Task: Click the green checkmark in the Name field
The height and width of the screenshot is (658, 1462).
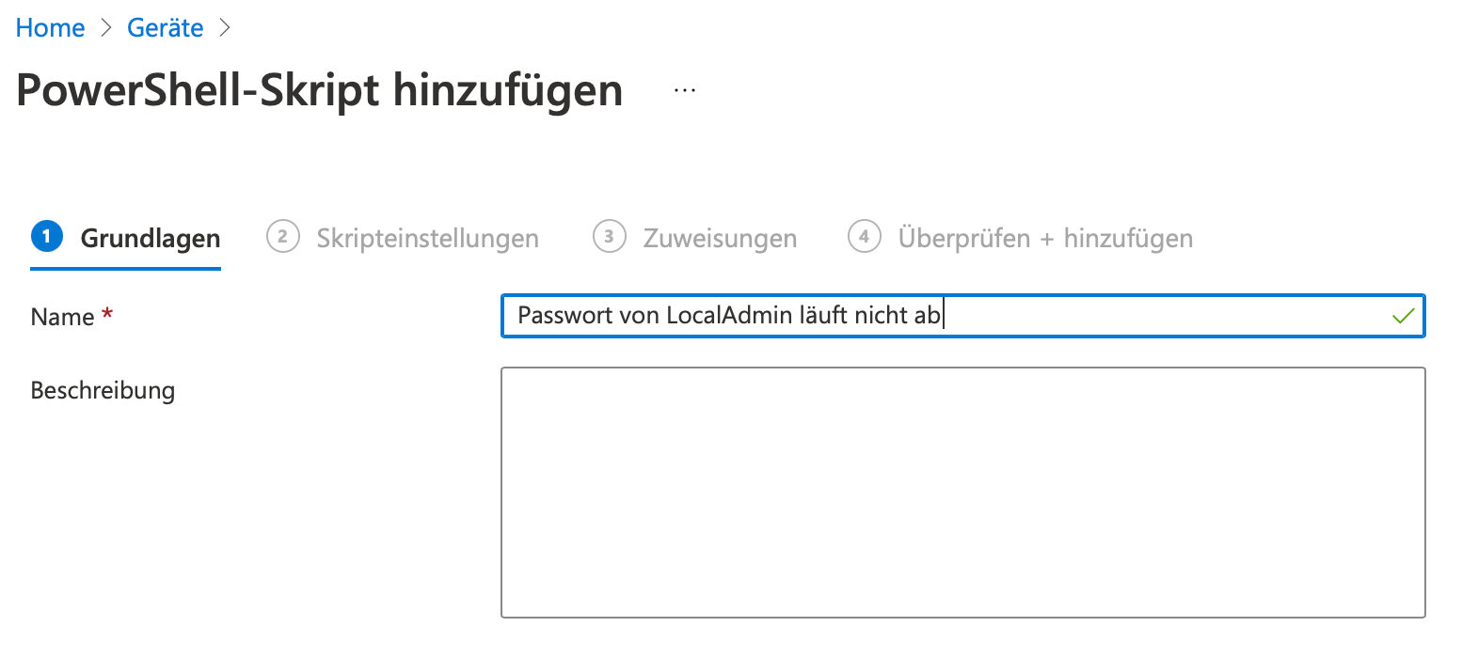Action: (1402, 316)
